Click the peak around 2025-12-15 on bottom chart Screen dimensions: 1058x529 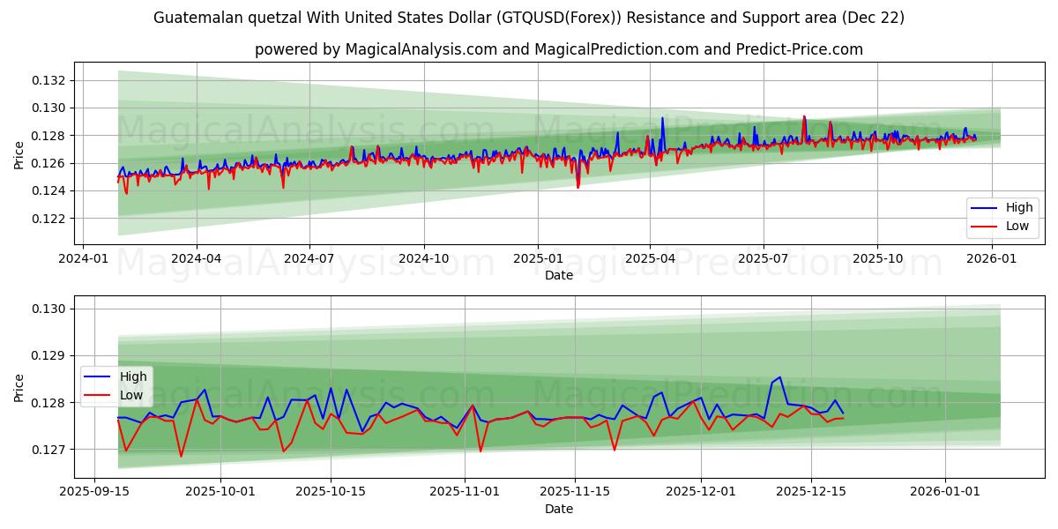pos(779,377)
